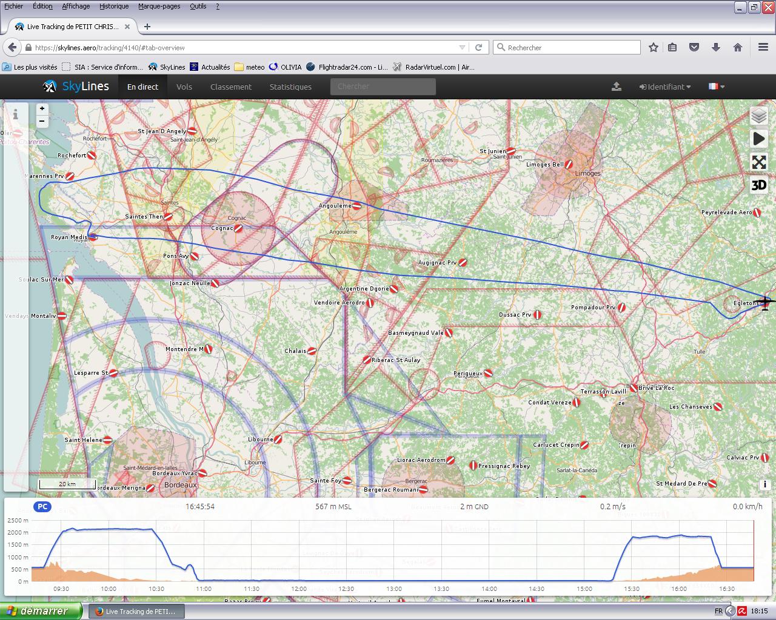This screenshot has width=776, height=620.
Task: Select the Perigueux airfield marker
Action: 488,374
